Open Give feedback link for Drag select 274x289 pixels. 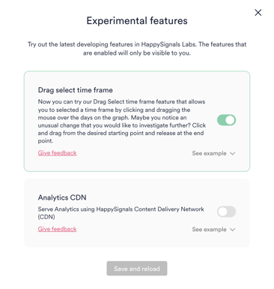click(x=57, y=153)
